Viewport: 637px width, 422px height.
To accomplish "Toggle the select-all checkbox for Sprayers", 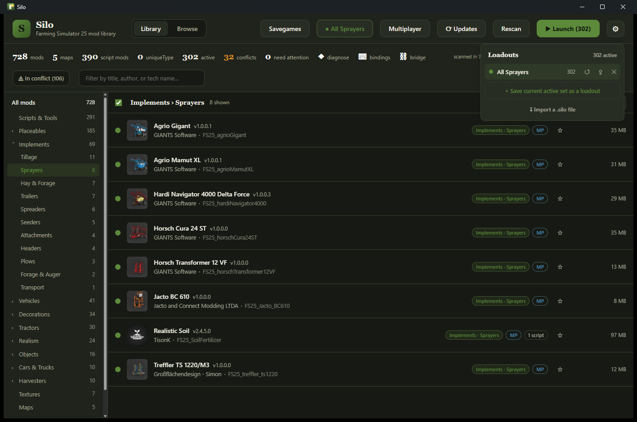I will tap(119, 102).
